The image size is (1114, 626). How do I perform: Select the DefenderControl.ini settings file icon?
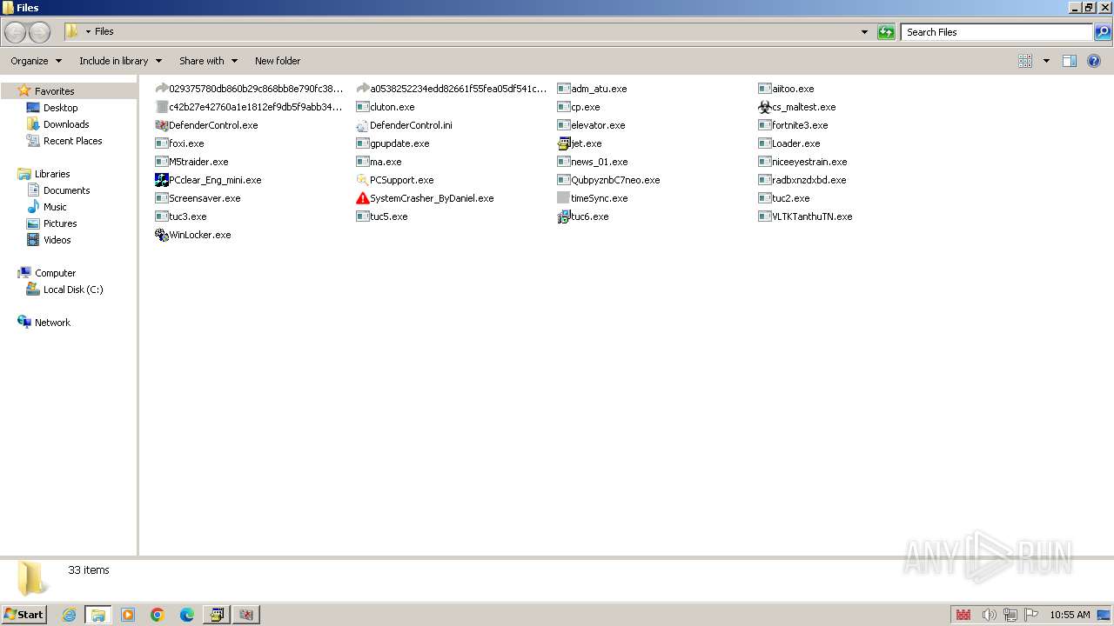coord(363,125)
